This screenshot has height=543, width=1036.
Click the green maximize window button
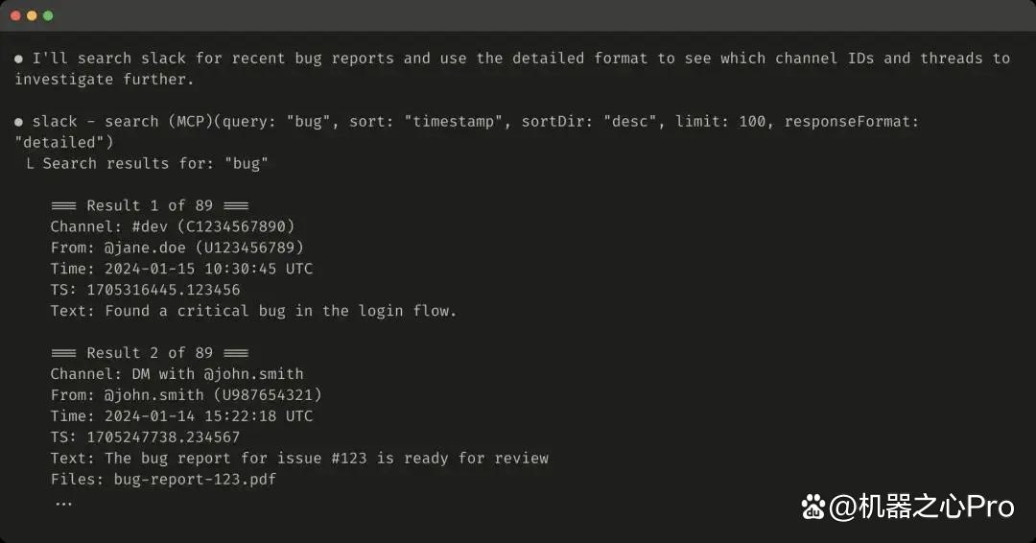[x=48, y=15]
